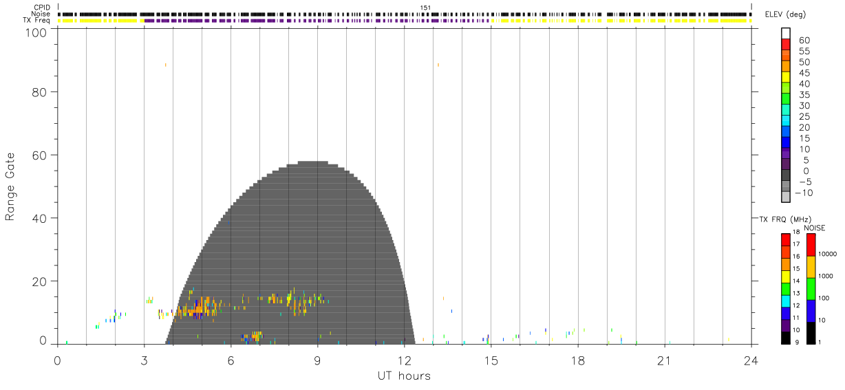Click the 'Range Gate' y-axis title
845x390 pixels.
tap(10, 186)
